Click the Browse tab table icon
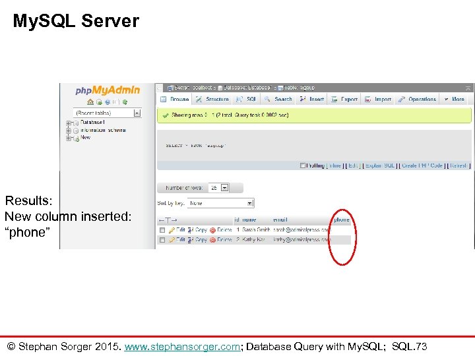Image resolution: width=475 pixels, height=356 pixels. pos(164,99)
